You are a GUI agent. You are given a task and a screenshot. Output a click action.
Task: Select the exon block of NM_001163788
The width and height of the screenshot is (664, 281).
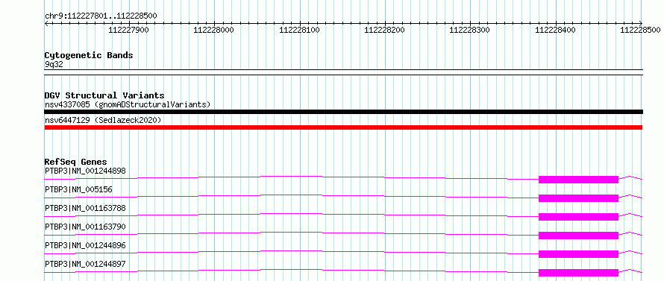coord(578,217)
